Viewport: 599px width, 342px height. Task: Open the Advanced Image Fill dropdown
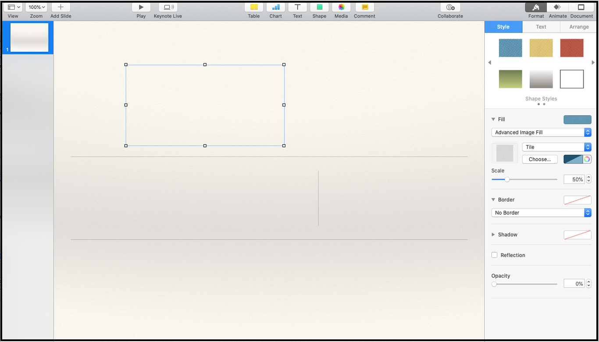[541, 133]
